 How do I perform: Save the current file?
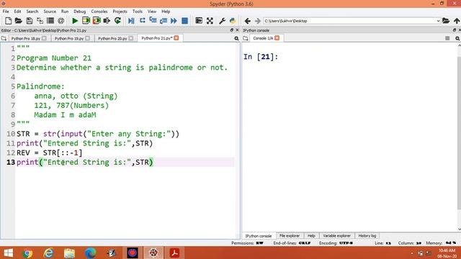click(x=29, y=21)
